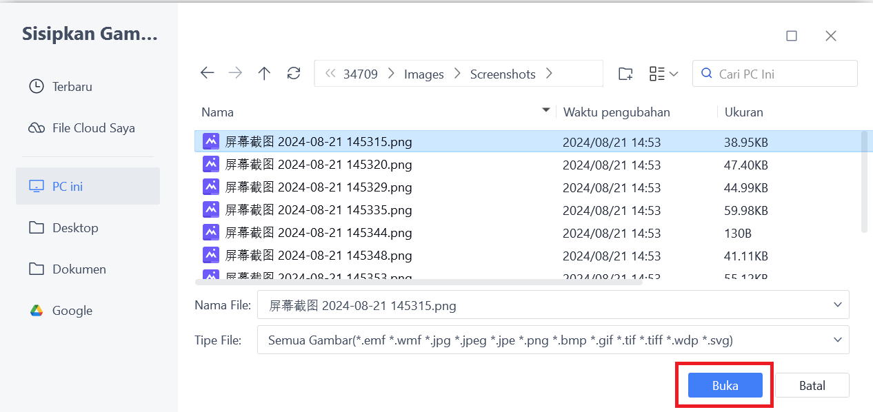Expand the chevron after Images

(x=457, y=74)
